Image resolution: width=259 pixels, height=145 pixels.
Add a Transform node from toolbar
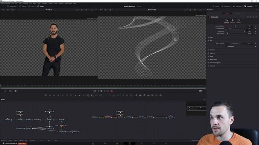(101, 95)
